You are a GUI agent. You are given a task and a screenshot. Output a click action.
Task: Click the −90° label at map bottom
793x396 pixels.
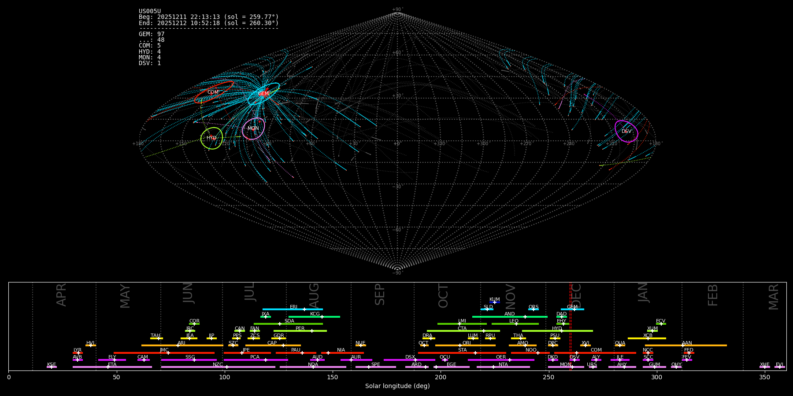397,273
